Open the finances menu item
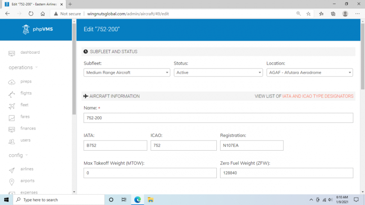The image size is (365, 205). pyautogui.click(x=28, y=128)
